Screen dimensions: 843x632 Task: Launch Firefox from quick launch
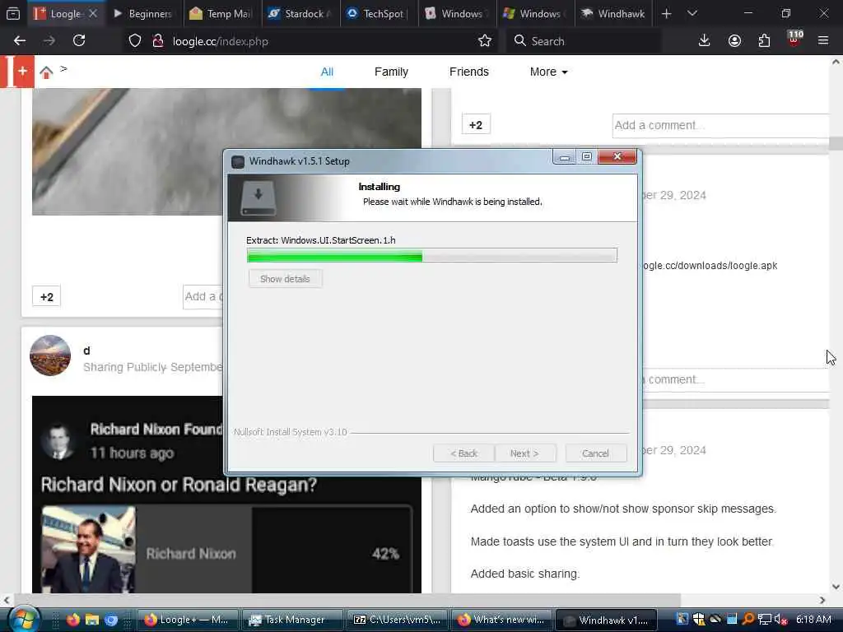72,620
